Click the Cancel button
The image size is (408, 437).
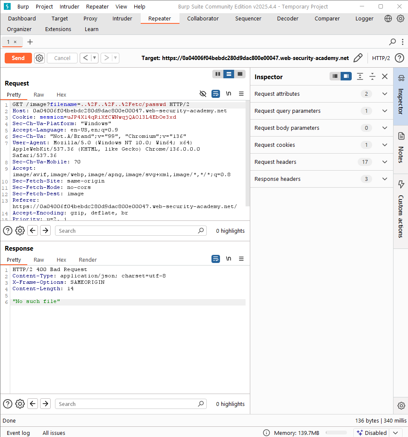click(x=62, y=58)
